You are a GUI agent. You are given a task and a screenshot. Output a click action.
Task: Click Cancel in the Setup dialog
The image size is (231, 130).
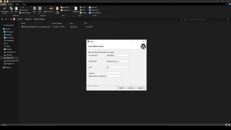pyautogui.click(x=141, y=88)
